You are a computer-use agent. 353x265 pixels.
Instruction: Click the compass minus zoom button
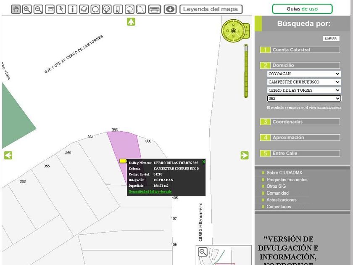[x=247, y=34]
